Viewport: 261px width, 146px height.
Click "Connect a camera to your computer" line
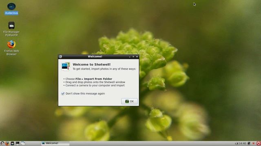(95, 86)
